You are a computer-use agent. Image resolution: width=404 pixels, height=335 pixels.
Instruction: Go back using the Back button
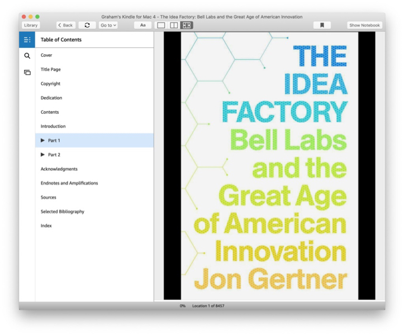66,25
